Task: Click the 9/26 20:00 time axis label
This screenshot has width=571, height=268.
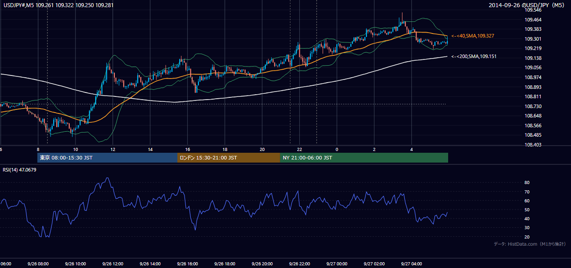Action: pos(262,264)
